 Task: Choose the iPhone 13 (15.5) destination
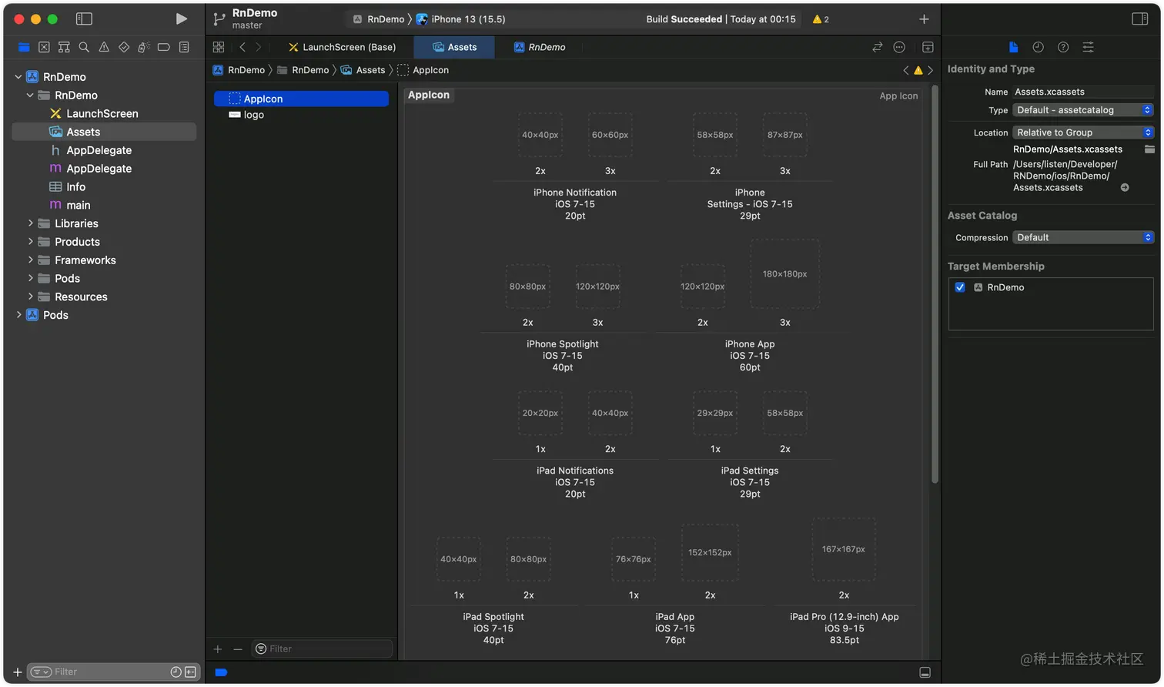(x=461, y=19)
